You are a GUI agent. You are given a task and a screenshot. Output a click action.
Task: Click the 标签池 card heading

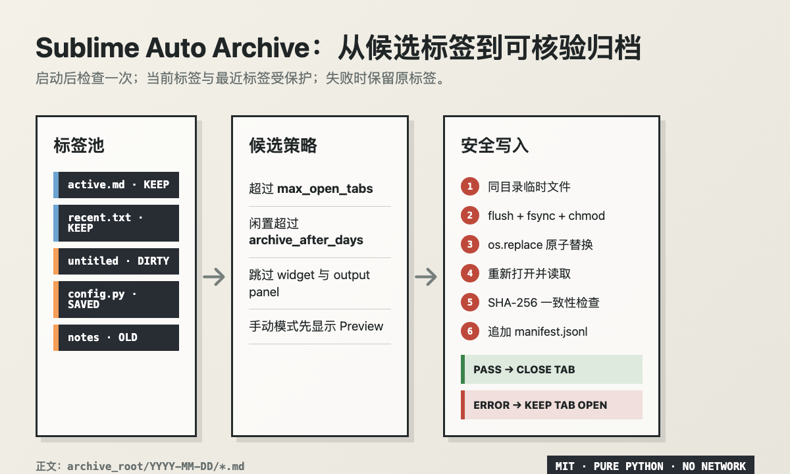point(79,145)
